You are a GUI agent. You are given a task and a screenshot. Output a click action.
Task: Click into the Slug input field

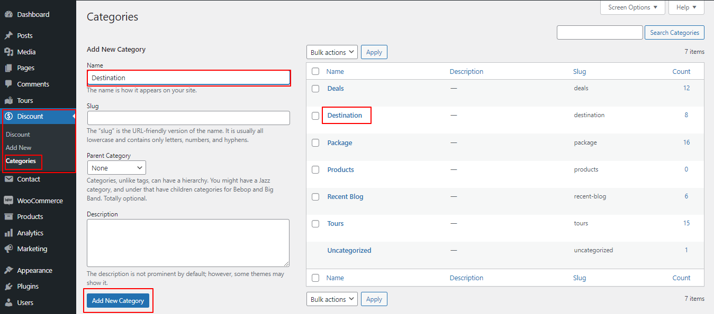click(x=188, y=118)
